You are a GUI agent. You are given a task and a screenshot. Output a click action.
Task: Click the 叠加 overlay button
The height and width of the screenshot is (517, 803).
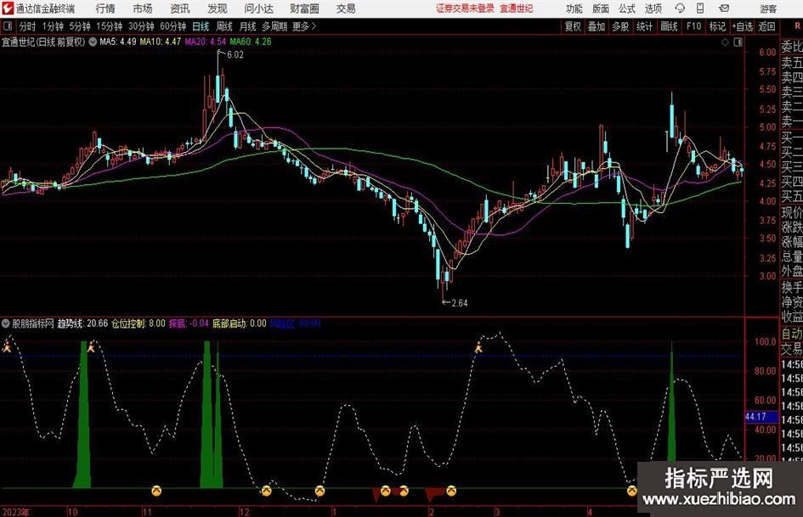pos(597,26)
